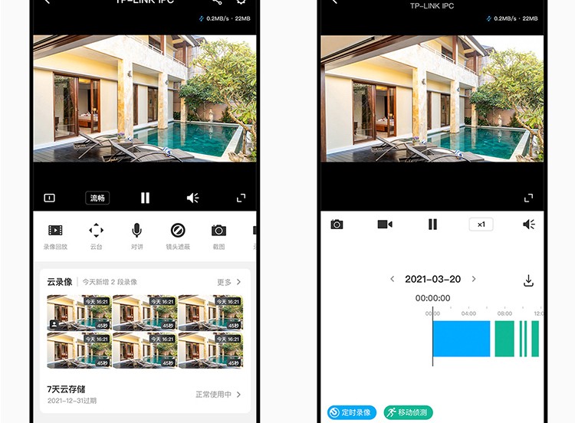Image resolution: width=575 pixels, height=423 pixels.
Task: Select the 定时录像 scheduled recording tab
Action: [352, 412]
